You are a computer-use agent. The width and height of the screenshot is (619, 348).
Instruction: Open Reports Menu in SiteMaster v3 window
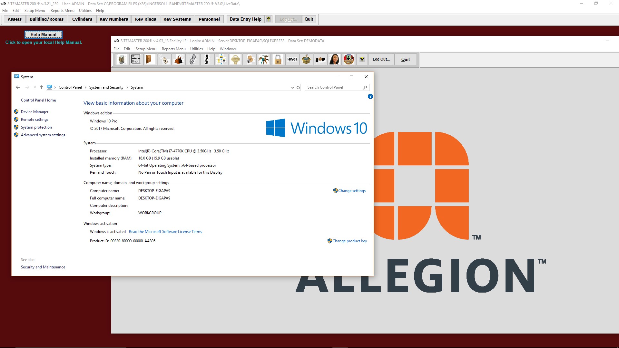pos(63,11)
